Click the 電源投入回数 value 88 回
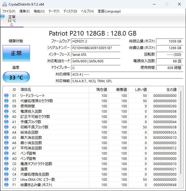Image resolution: width=186 pixels, height=191 pixels. coord(170,61)
